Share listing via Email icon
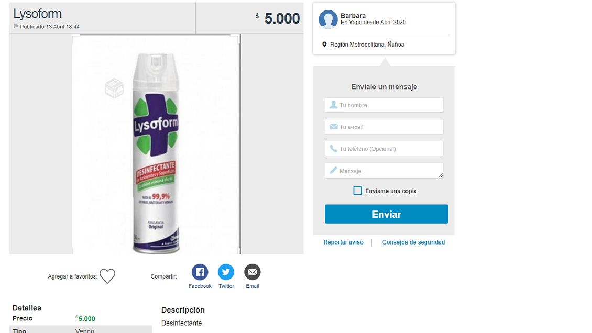The height and width of the screenshot is (333, 592). 253,272
